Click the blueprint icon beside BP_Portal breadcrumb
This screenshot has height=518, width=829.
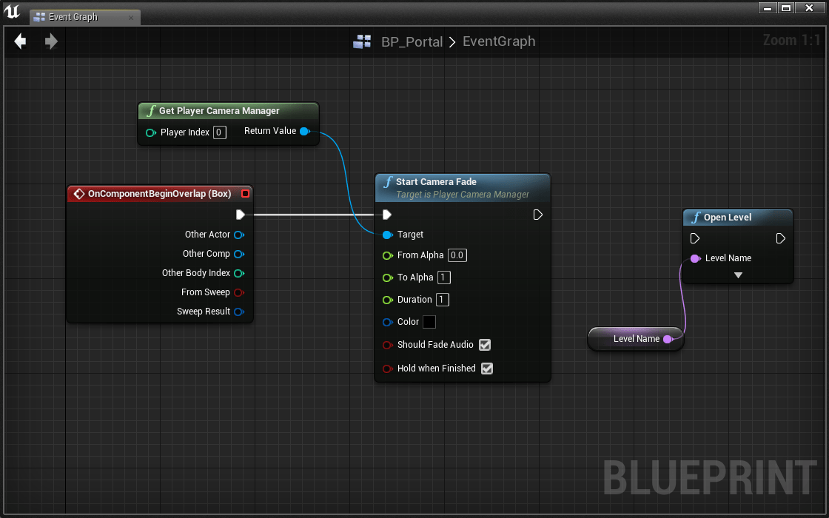362,41
